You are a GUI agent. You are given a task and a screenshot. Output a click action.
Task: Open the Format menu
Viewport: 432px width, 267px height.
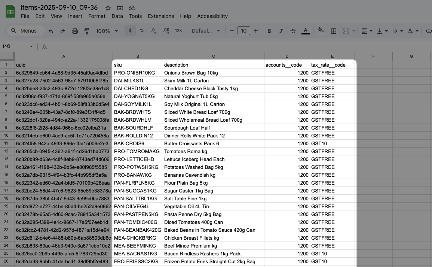click(x=97, y=16)
